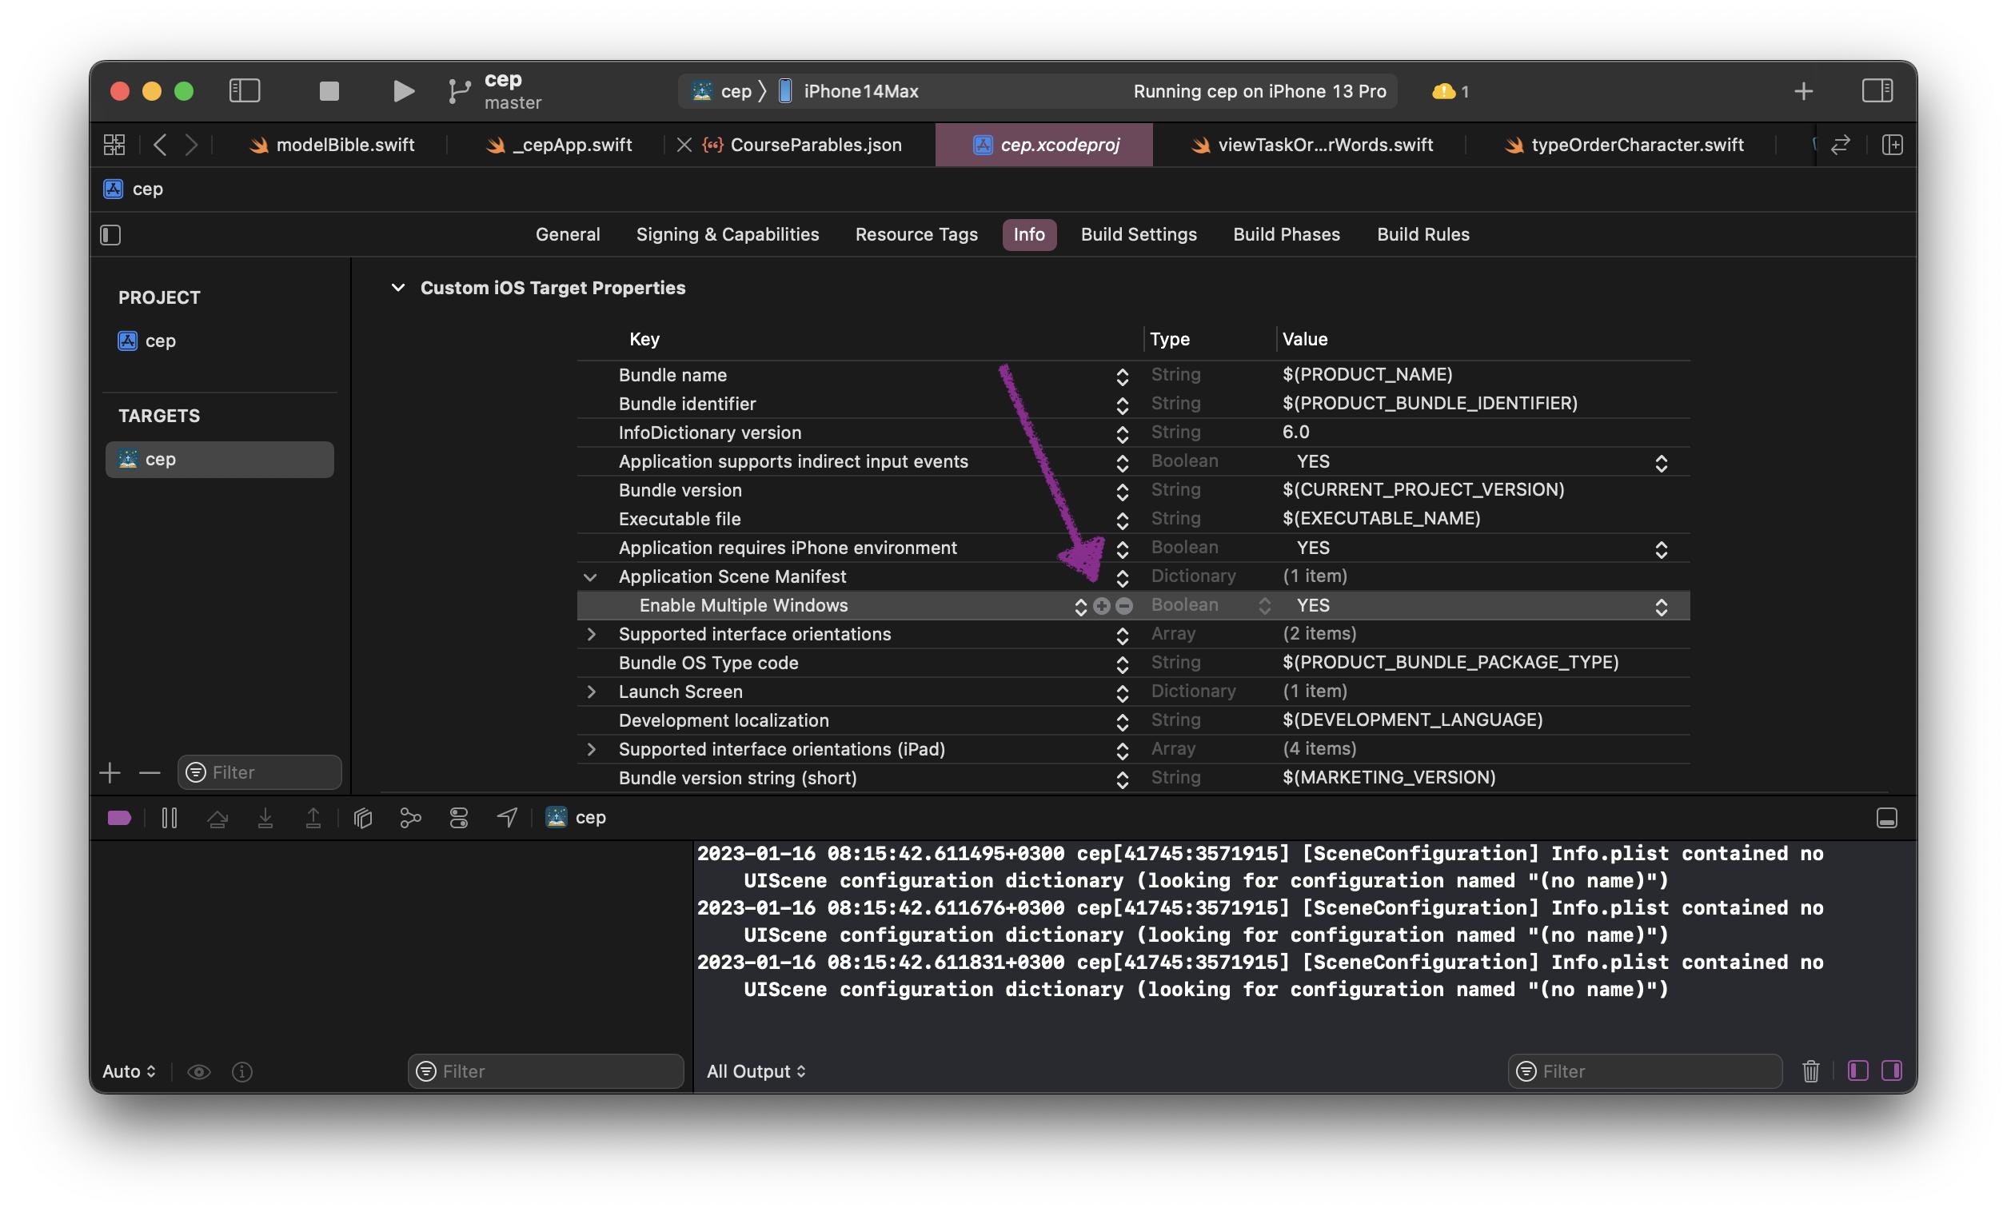Select cep under PROJECT

[x=147, y=341]
